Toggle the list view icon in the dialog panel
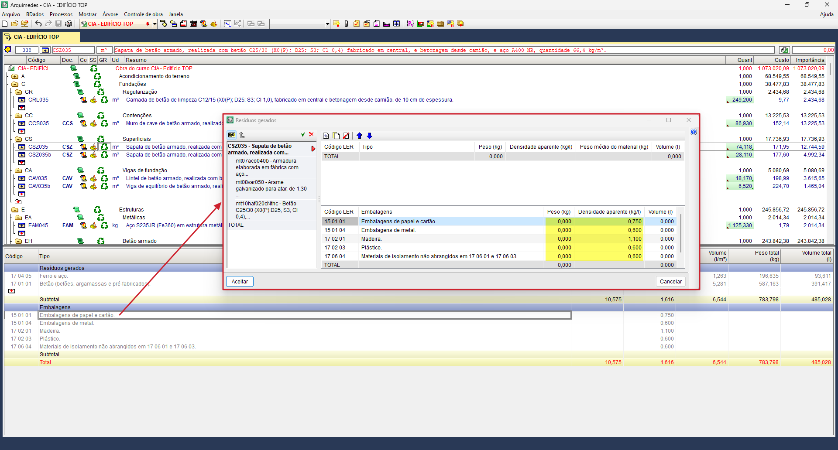The image size is (838, 450). pyautogui.click(x=232, y=135)
